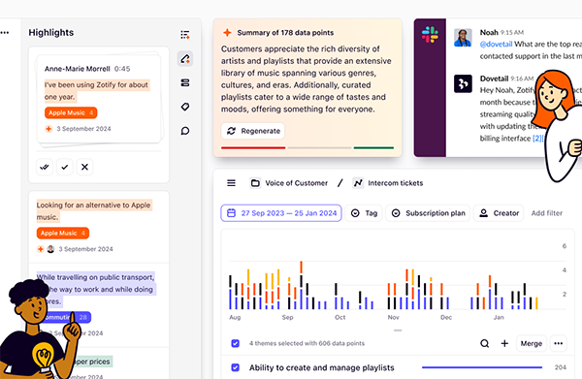Click the tag icon in Highlights sidebar
This screenshot has width=582, height=379.
[x=185, y=107]
